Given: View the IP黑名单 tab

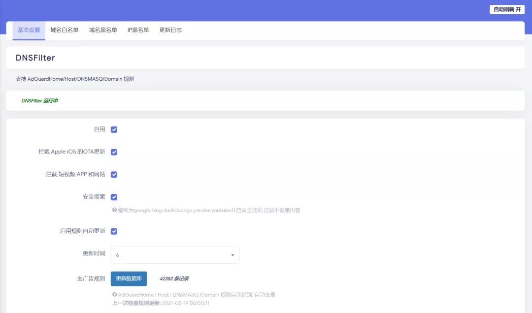Looking at the screenshot, I should click(138, 30).
